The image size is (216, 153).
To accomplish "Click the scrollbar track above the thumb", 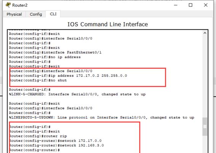I will 205,76.
